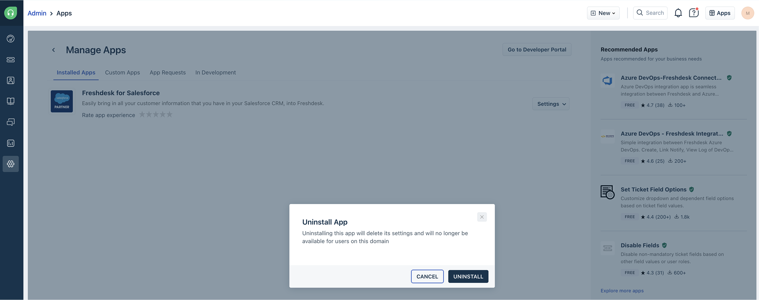The width and height of the screenshot is (759, 300).
Task: Click the Recommended Apps heading
Action: click(629, 49)
